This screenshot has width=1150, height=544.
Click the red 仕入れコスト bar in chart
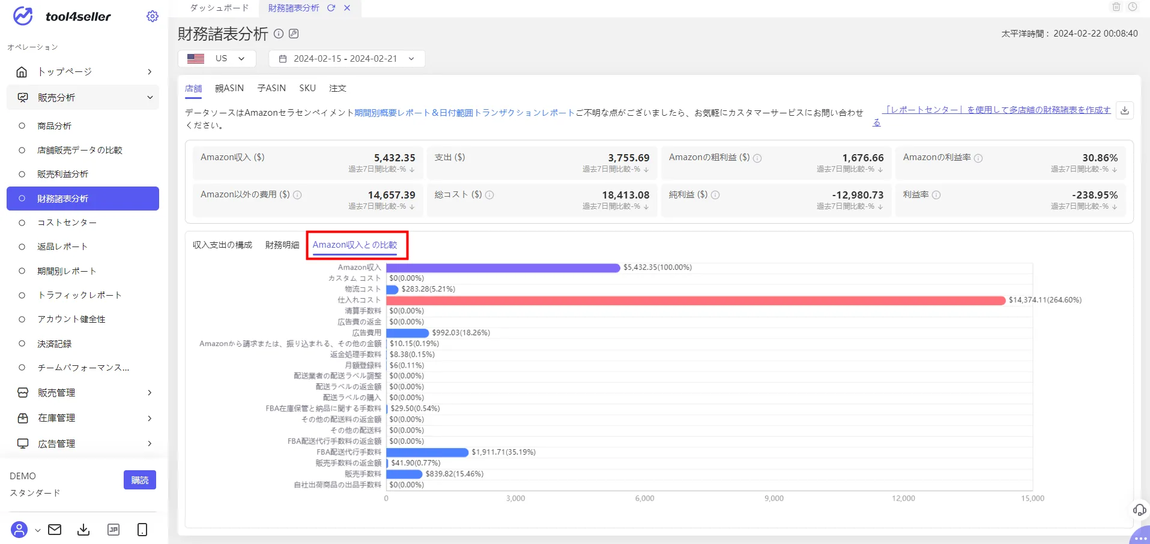[x=696, y=300]
